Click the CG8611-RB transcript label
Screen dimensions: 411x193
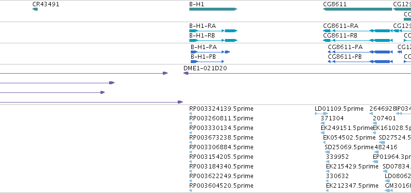point(340,36)
